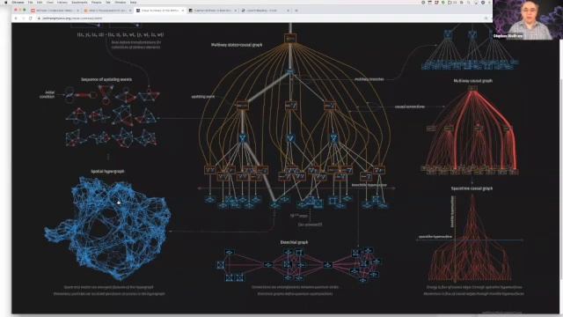Open a new tab with plus button
563x317 pixels.
pyautogui.click(x=296, y=11)
